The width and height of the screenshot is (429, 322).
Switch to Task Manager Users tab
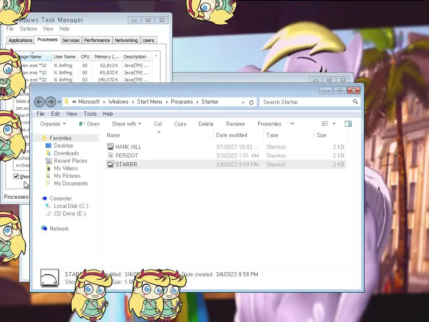[148, 40]
